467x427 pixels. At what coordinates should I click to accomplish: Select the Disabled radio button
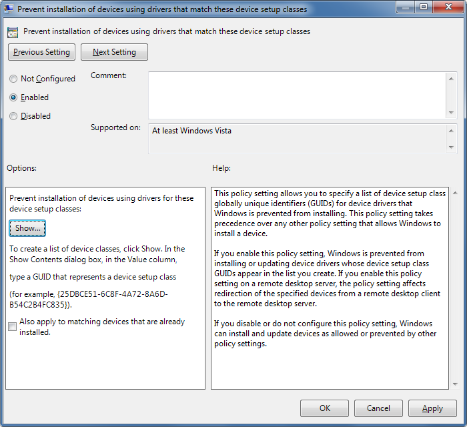point(13,116)
